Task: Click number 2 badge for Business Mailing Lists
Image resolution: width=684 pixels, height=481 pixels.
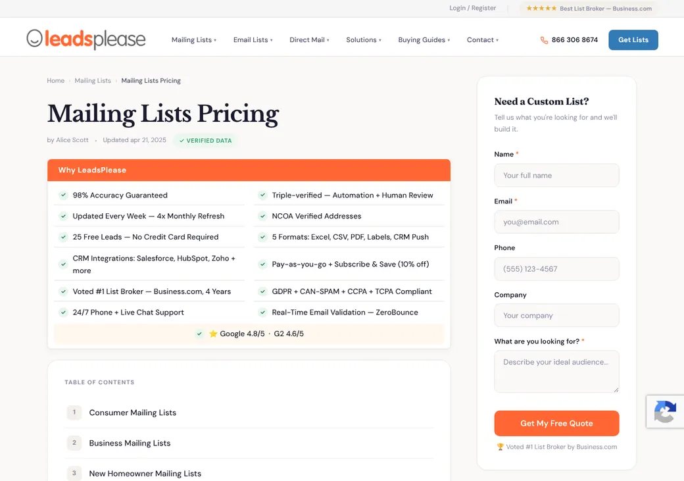Action: pyautogui.click(x=74, y=443)
